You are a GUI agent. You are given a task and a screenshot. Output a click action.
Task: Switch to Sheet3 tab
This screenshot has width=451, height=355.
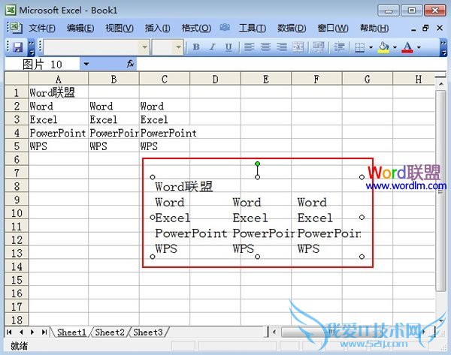point(148,332)
